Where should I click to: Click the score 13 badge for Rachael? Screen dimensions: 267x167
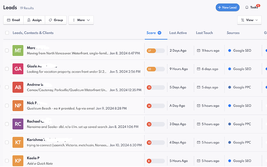pos(149,124)
